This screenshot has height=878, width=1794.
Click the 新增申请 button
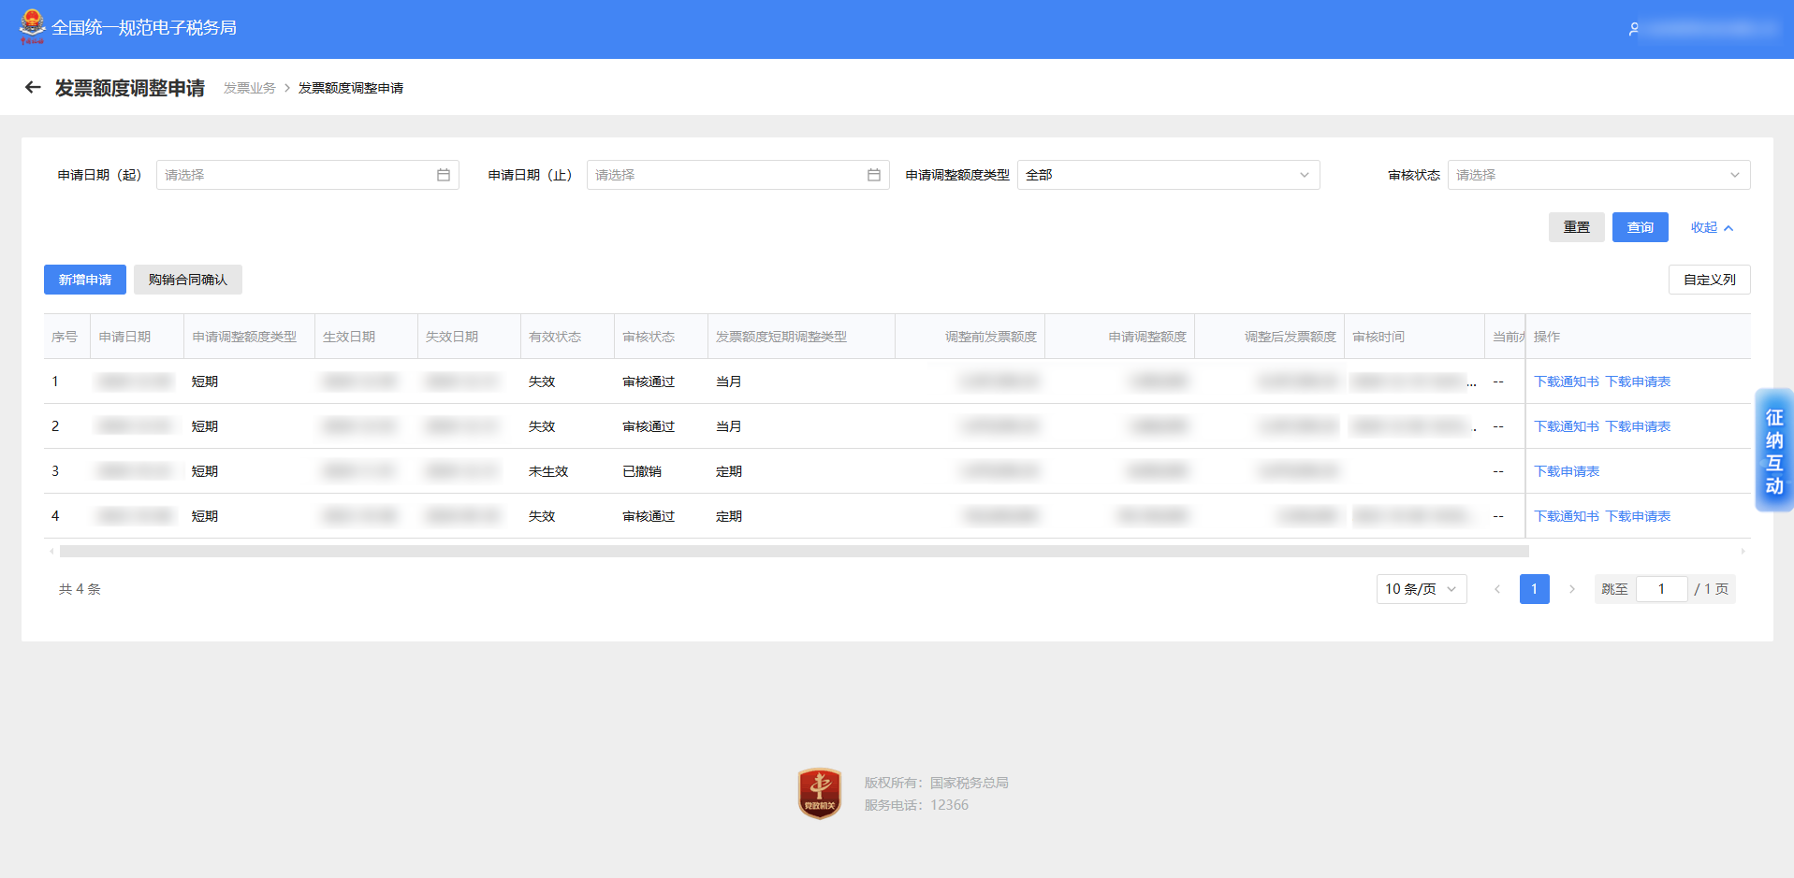(x=85, y=280)
